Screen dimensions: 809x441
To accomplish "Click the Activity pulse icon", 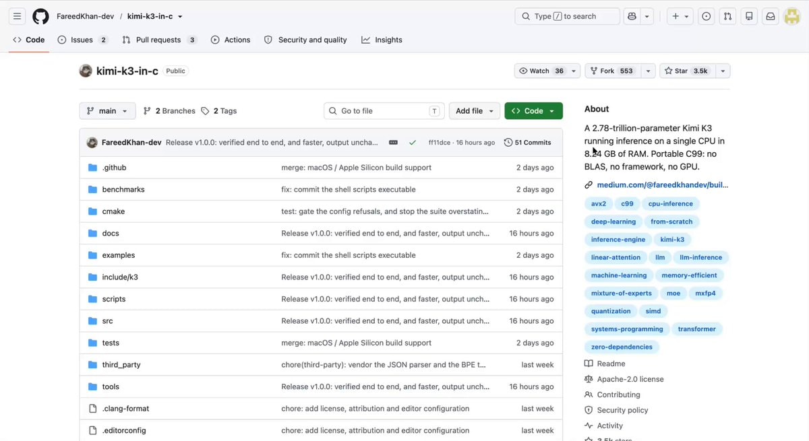I will [589, 426].
